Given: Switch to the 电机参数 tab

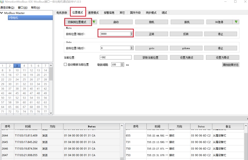Looking at the screenshot, I should coord(62,13).
